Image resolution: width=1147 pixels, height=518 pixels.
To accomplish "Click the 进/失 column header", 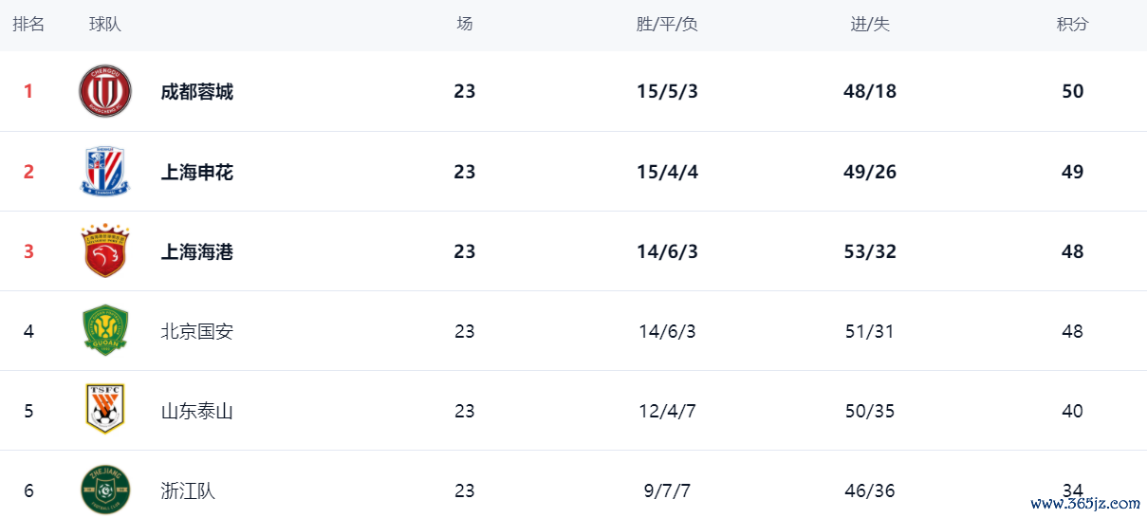I will [x=870, y=25].
